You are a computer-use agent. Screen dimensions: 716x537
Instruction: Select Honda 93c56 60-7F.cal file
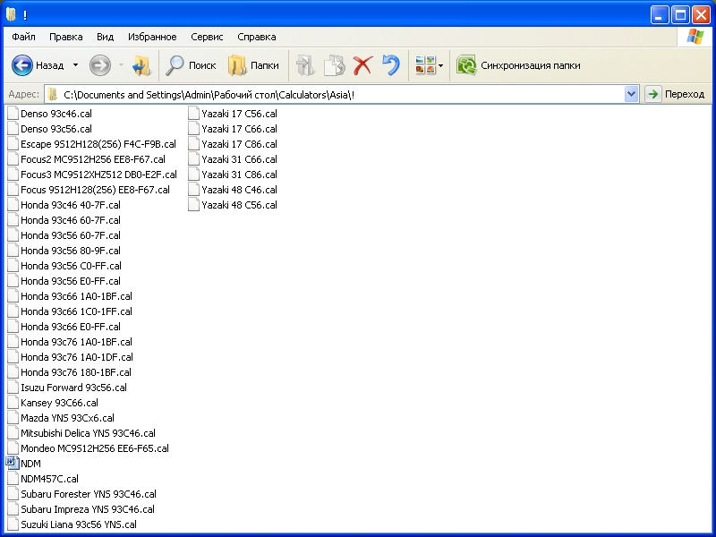pos(64,235)
